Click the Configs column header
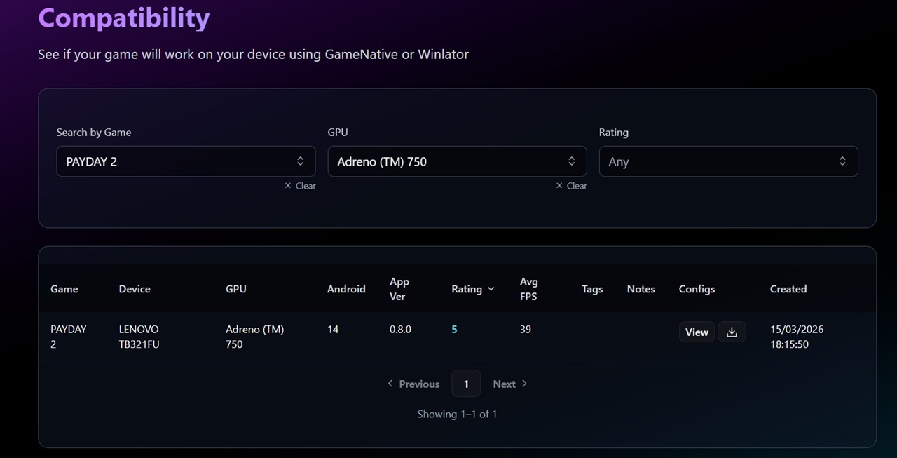Viewport: 897px width, 458px height. [x=697, y=289]
